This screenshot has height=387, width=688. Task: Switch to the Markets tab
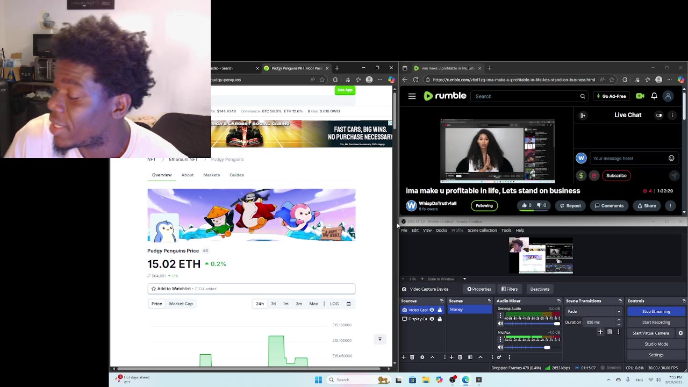coord(211,175)
